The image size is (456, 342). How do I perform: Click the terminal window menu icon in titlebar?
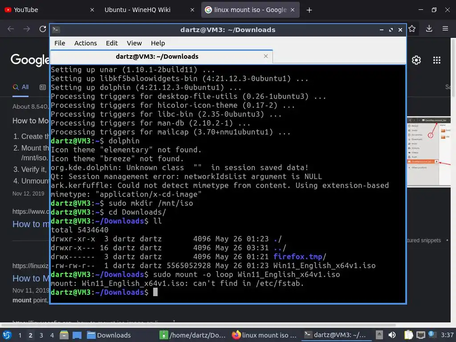tap(56, 30)
